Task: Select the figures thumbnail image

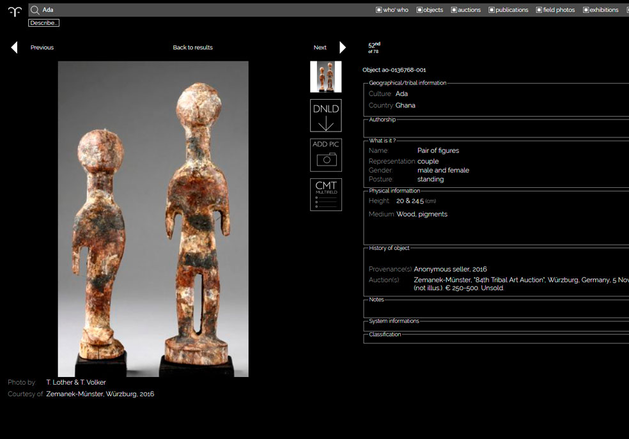Action: coord(326,77)
